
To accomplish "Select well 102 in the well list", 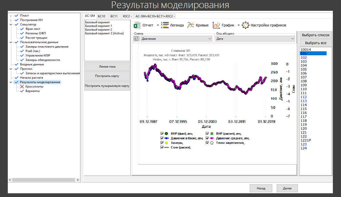I will pos(304,57).
